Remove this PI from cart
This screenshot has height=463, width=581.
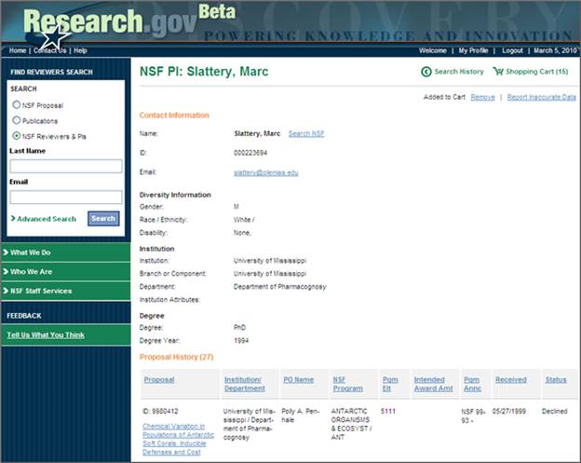[x=482, y=97]
